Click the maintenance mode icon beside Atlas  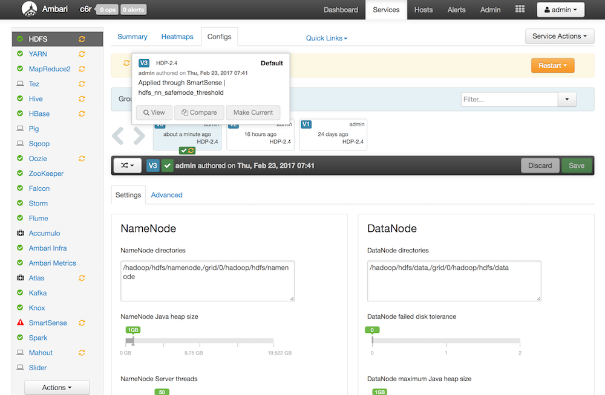(21, 277)
